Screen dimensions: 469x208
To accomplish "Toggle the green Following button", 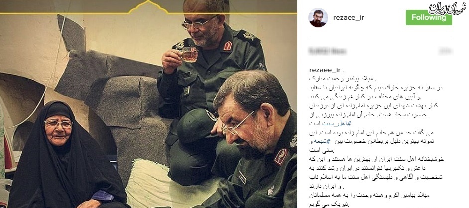I will coord(429,17).
